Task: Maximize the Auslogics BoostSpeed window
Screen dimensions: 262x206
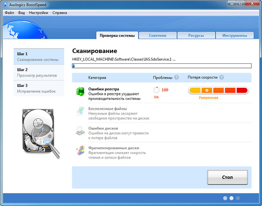Action: click(x=240, y=3)
